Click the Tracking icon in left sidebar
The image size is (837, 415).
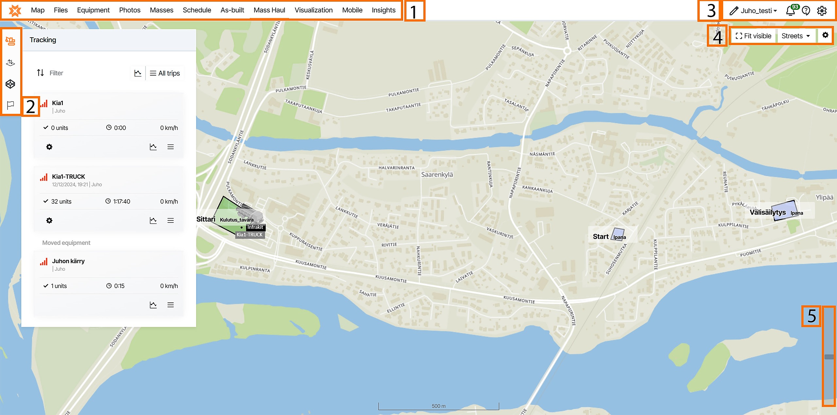tap(10, 41)
